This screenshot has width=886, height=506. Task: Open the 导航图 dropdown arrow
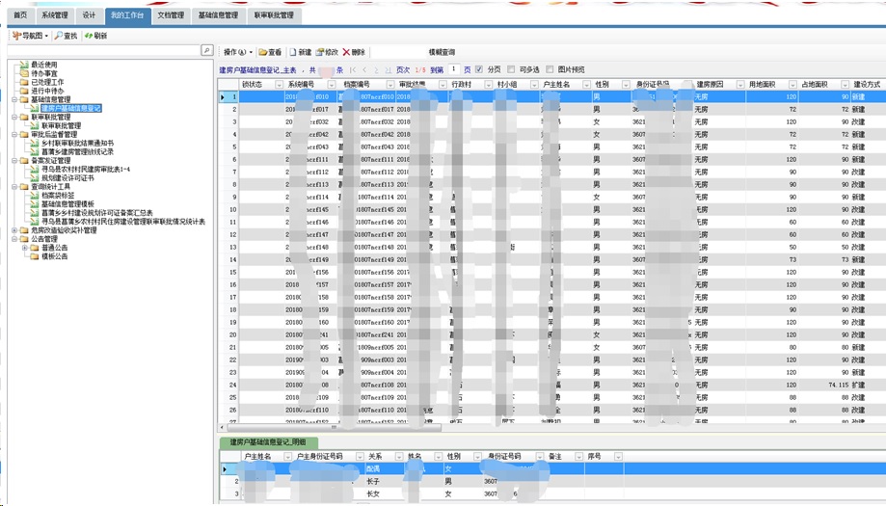click(44, 36)
